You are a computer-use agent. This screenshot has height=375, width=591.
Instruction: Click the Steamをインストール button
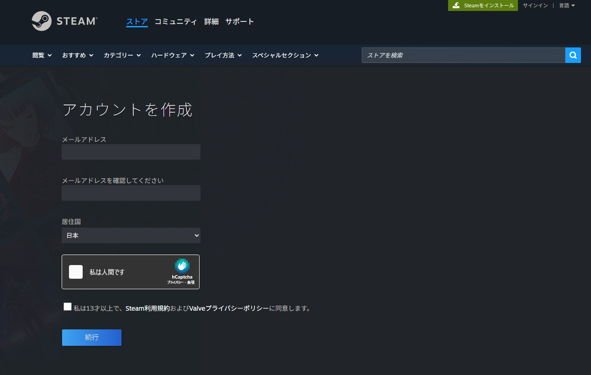(x=483, y=5)
